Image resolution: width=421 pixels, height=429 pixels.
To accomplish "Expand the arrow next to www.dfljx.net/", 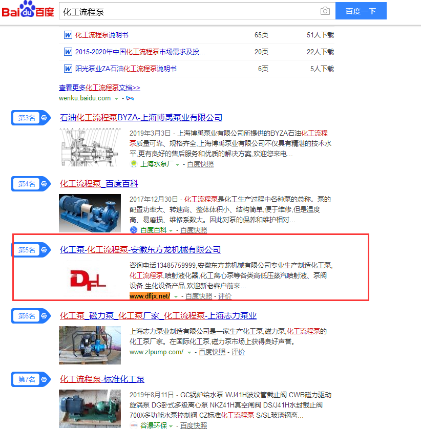I will 176,296.
